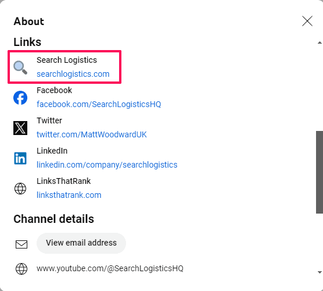Click the LinkedIn logo icon

click(x=20, y=158)
